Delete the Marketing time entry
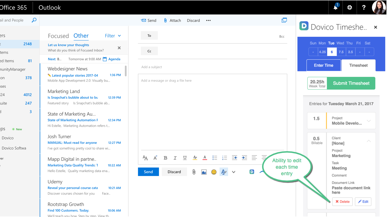This screenshot has height=217, width=387. (343, 201)
